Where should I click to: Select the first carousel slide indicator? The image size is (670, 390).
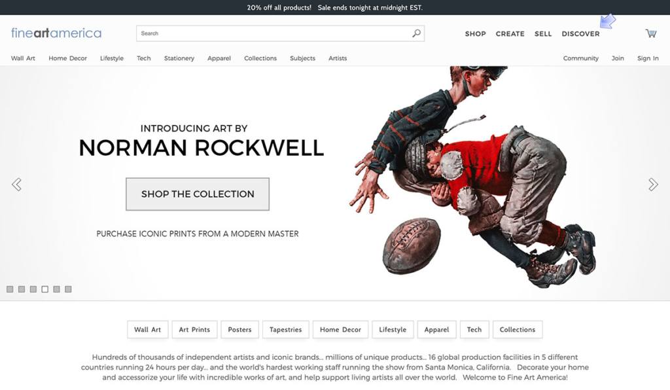[10, 289]
